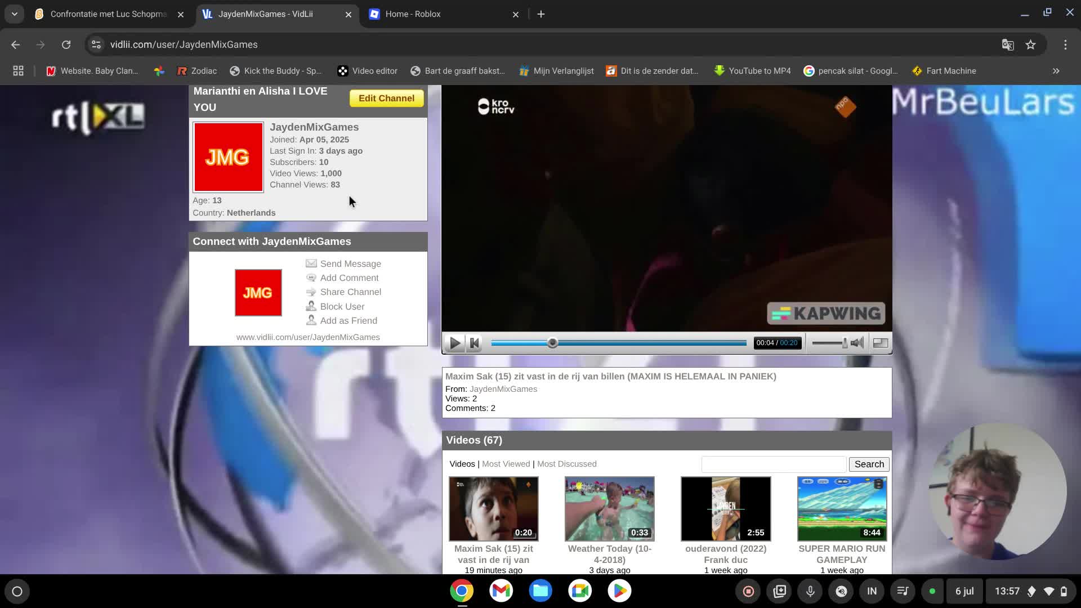Click the address bar URL
Viewport: 1081px width, 608px height.
184,44
